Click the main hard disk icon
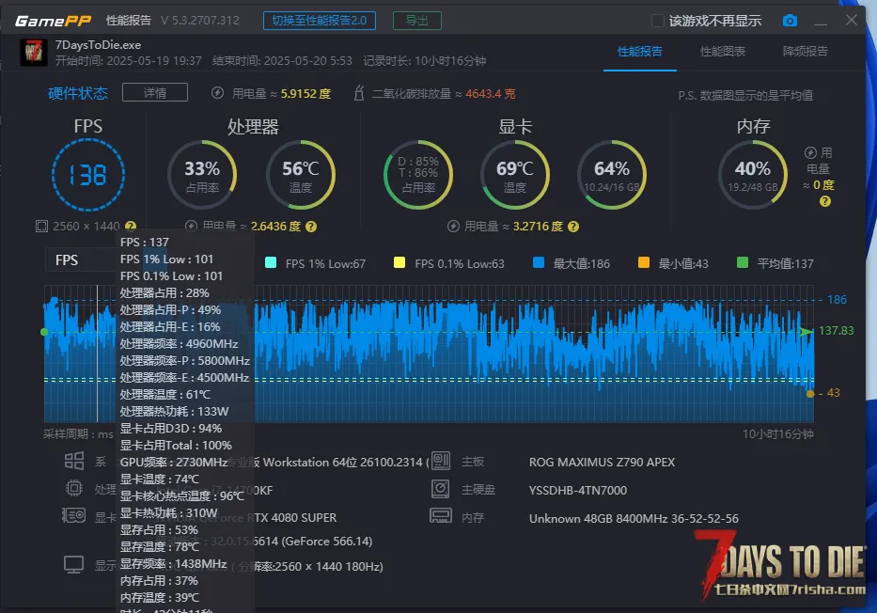The height and width of the screenshot is (613, 877). pyautogui.click(x=441, y=489)
